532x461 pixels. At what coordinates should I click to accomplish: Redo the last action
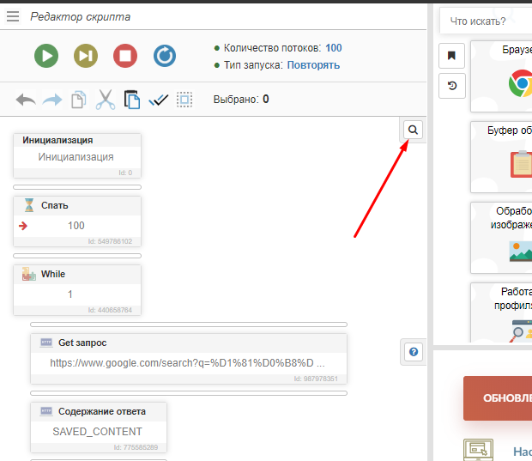(52, 100)
